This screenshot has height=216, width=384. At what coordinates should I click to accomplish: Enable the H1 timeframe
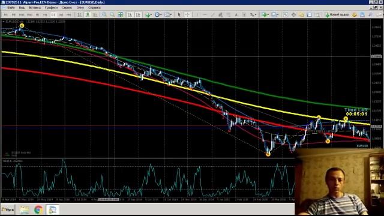[x=37, y=15]
